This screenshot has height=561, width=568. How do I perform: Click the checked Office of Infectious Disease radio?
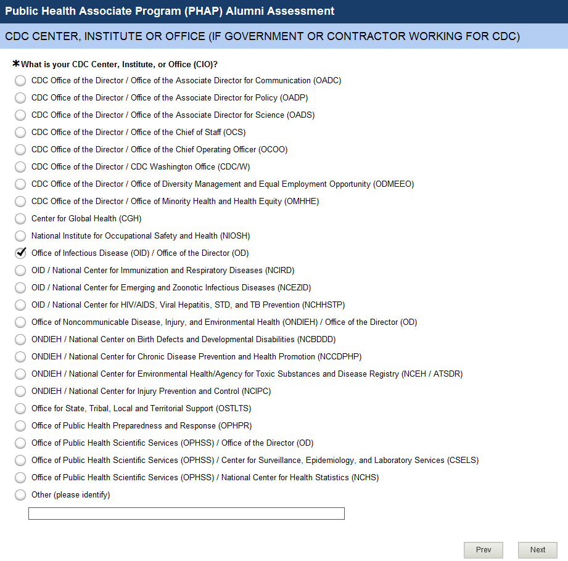(x=20, y=253)
